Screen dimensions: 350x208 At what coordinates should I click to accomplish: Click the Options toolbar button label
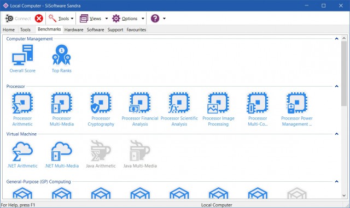point(130,19)
